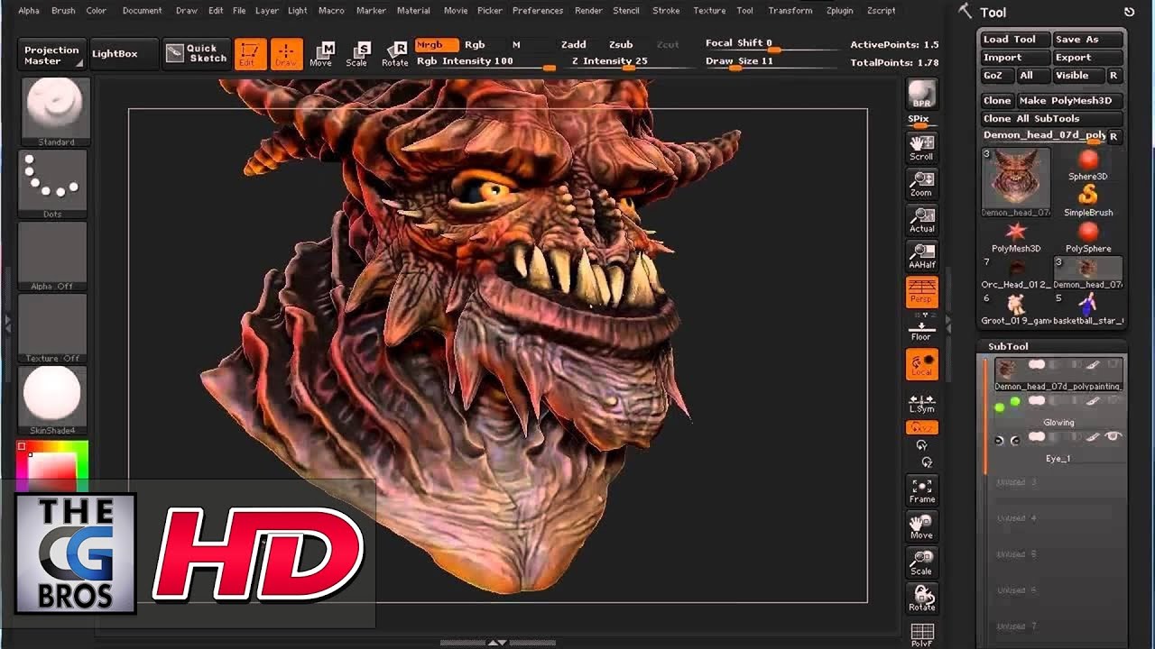Screen dimensions: 1155x649
Task: Open the Alpha menu
Action: point(29,11)
